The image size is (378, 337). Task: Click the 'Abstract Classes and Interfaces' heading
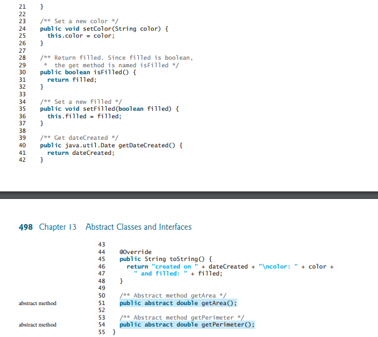139,227
